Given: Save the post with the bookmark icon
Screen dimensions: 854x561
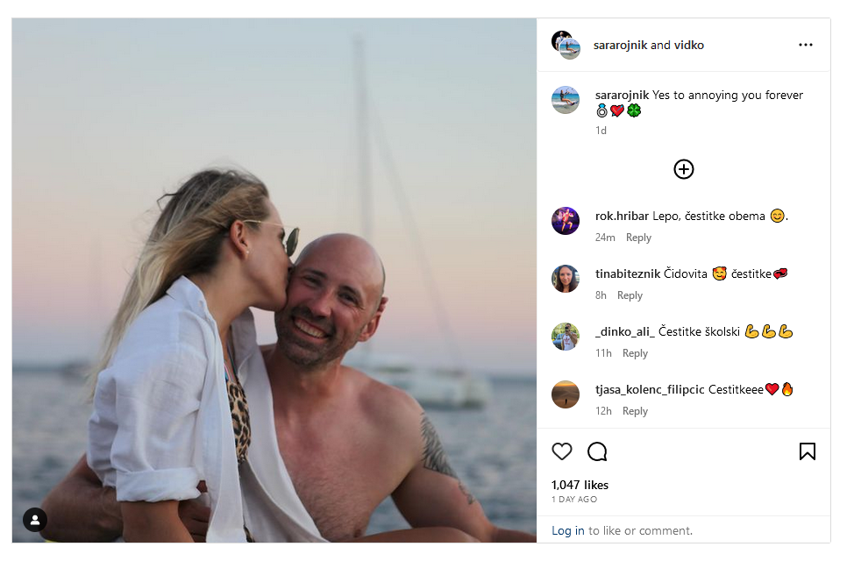Looking at the screenshot, I should pyautogui.click(x=807, y=451).
